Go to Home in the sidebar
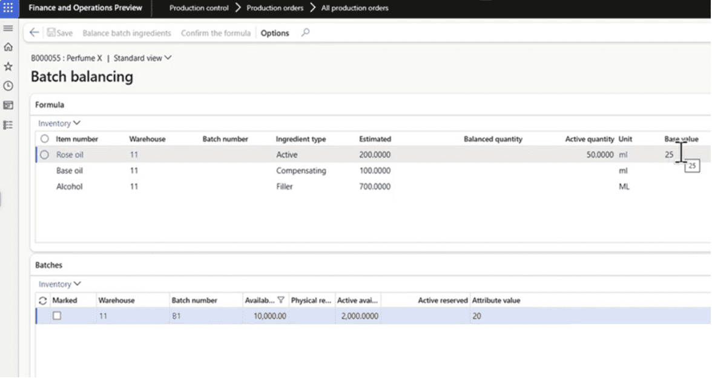The width and height of the screenshot is (712, 390). (8, 47)
